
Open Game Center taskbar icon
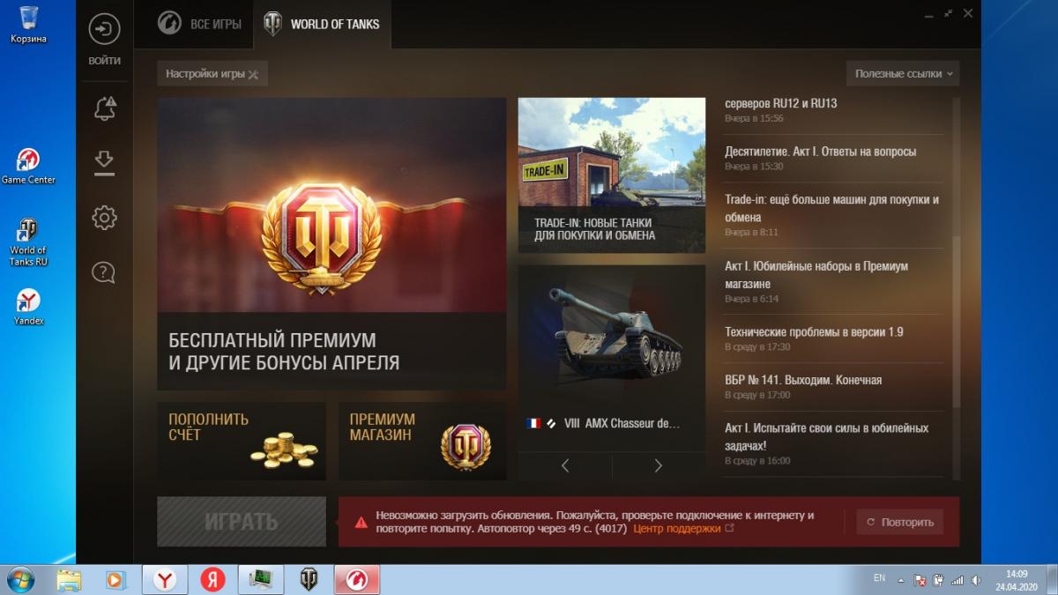click(x=357, y=579)
